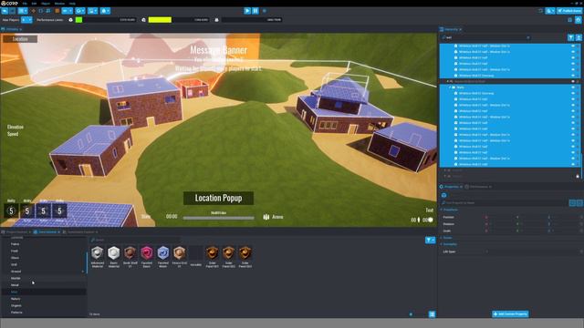The height and width of the screenshot is (328, 584).
Task: Click the Pause preview button
Action: click(x=255, y=11)
